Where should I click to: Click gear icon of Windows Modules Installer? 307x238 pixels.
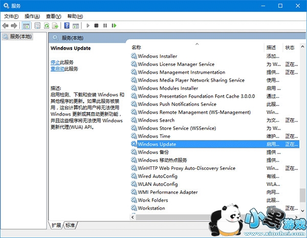tap(134, 88)
